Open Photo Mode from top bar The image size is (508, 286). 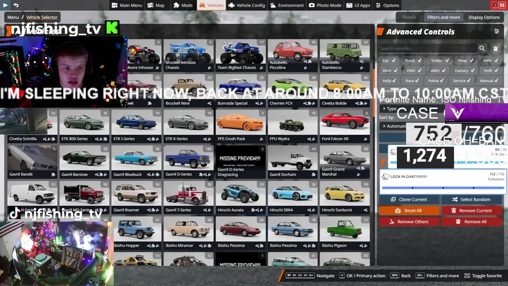[325, 5]
